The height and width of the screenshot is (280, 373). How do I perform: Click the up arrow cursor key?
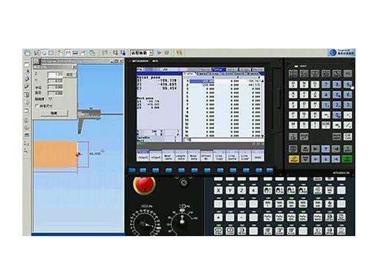[325, 149]
